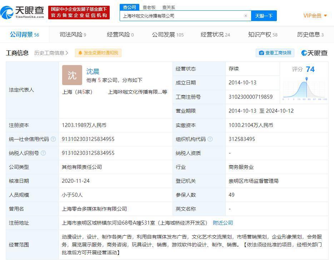334x260 pixels.
Task: Click the 天眼查 brand icon near 查看工商快照
Action: point(305,53)
